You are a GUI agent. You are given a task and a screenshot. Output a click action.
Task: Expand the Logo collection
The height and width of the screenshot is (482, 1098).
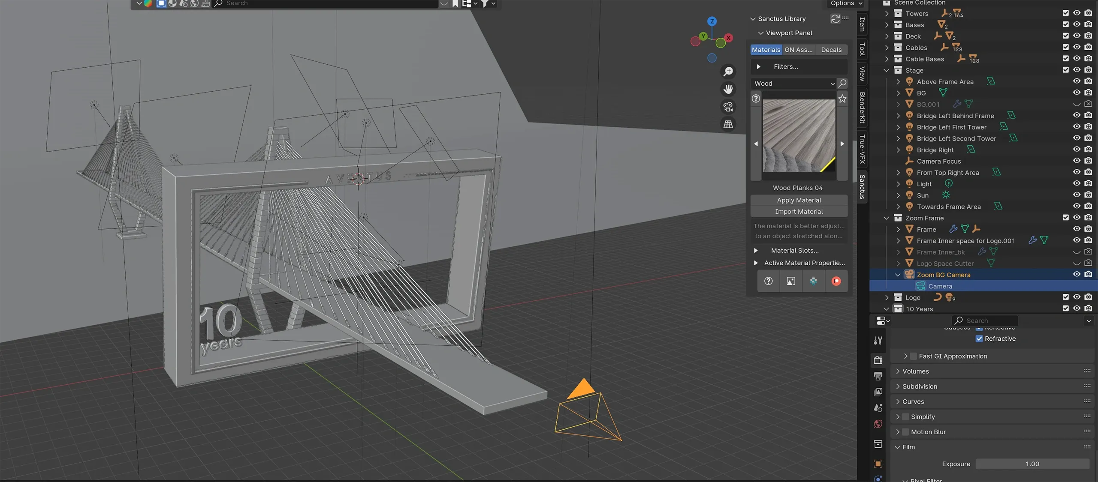887,297
